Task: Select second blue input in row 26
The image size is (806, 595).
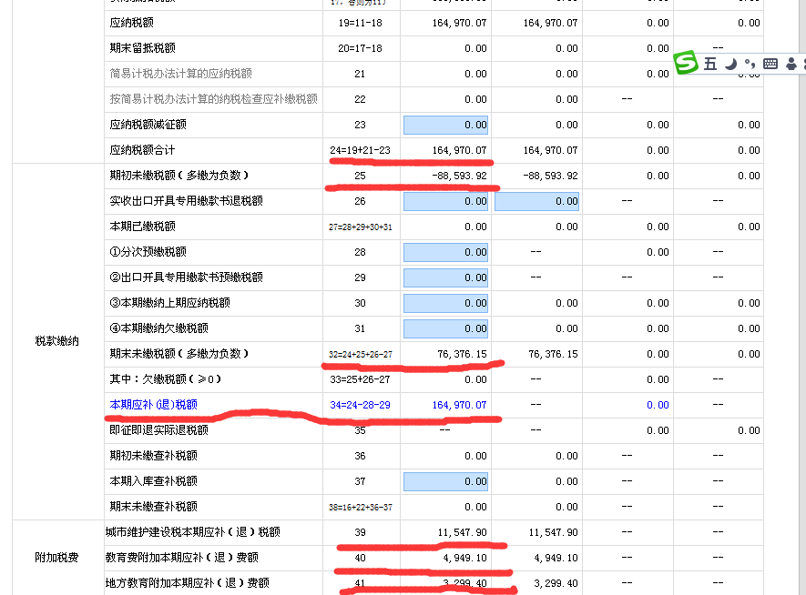Action: [x=536, y=201]
